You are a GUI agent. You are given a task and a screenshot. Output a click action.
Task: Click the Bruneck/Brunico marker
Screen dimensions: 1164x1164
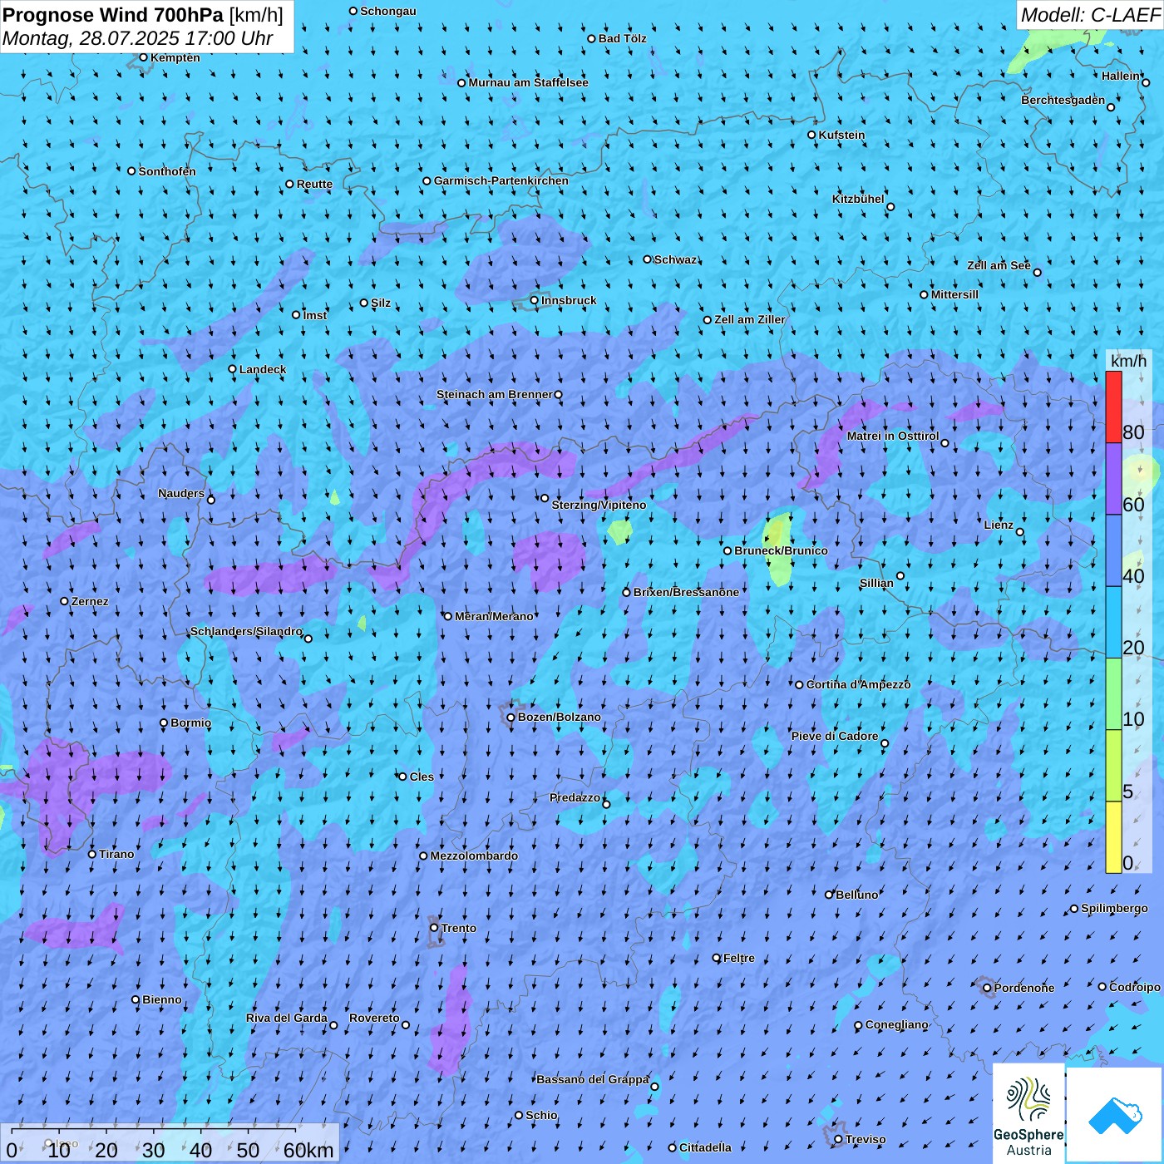click(727, 550)
